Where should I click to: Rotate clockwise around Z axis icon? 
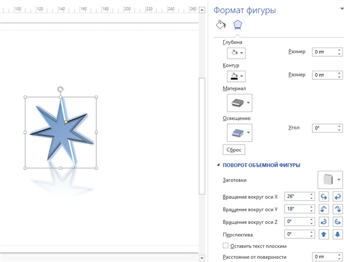(x=323, y=221)
